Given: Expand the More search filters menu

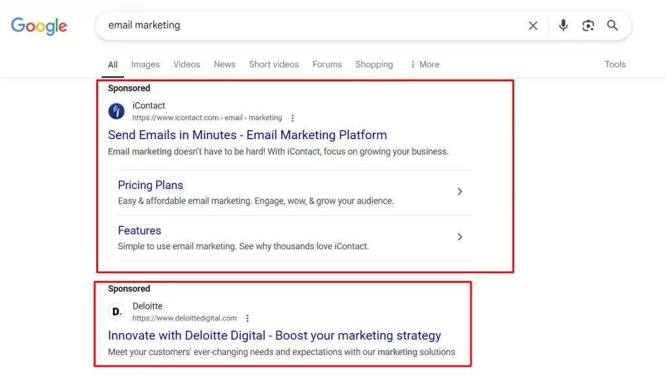Looking at the screenshot, I should 425,64.
